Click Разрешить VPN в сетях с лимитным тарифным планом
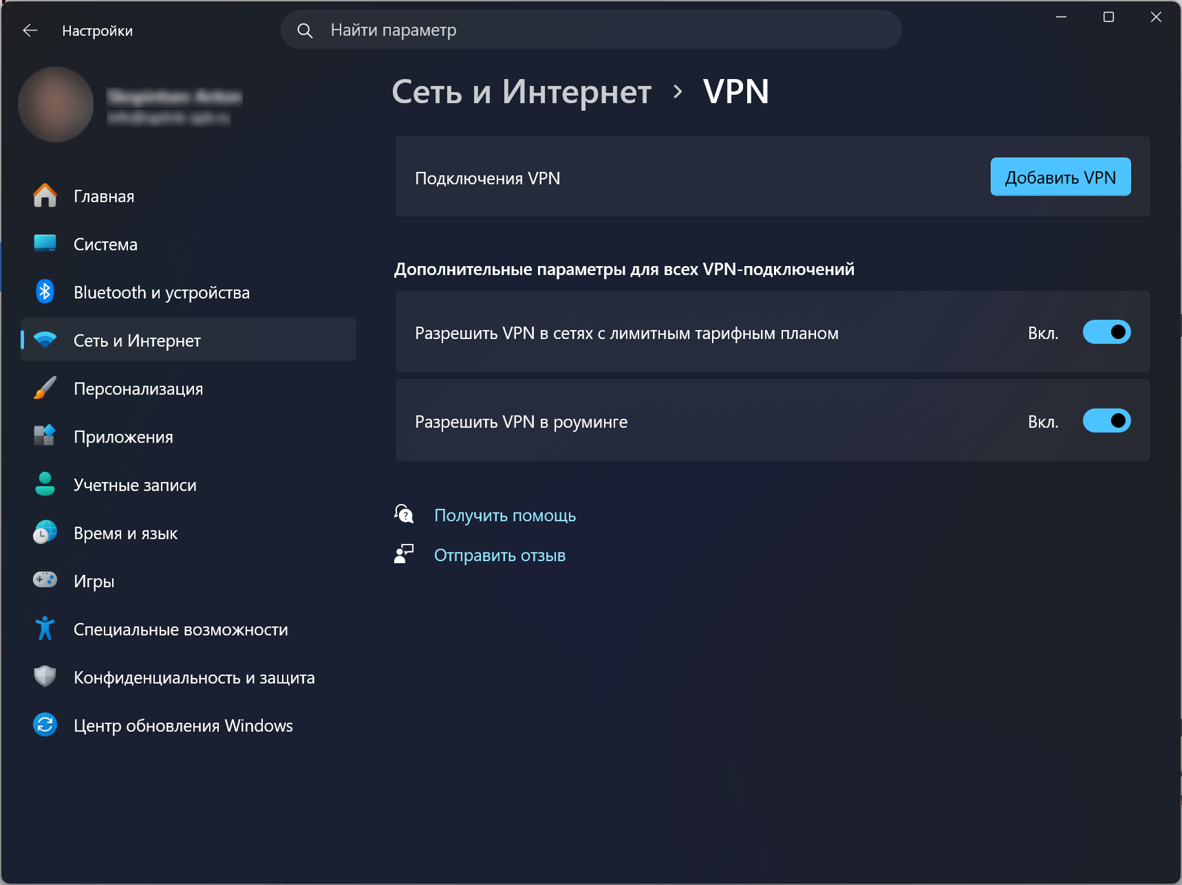Viewport: 1182px width, 885px height. [627, 334]
